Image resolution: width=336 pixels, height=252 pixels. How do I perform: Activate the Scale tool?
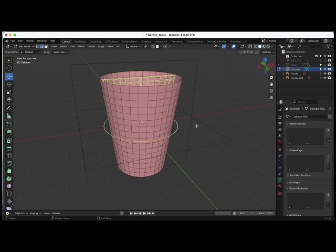(9, 92)
